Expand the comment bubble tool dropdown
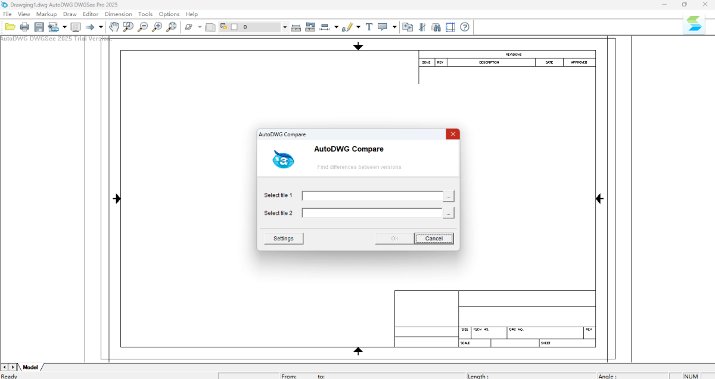715x379 pixels. coord(394,27)
